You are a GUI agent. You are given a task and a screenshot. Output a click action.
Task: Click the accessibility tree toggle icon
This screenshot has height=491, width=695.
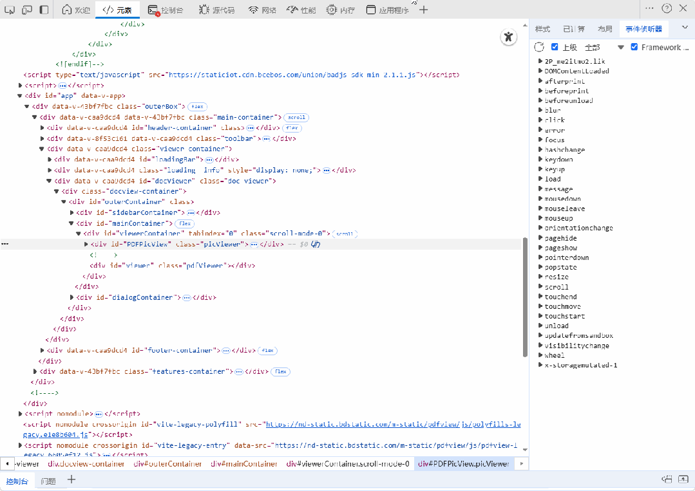509,37
